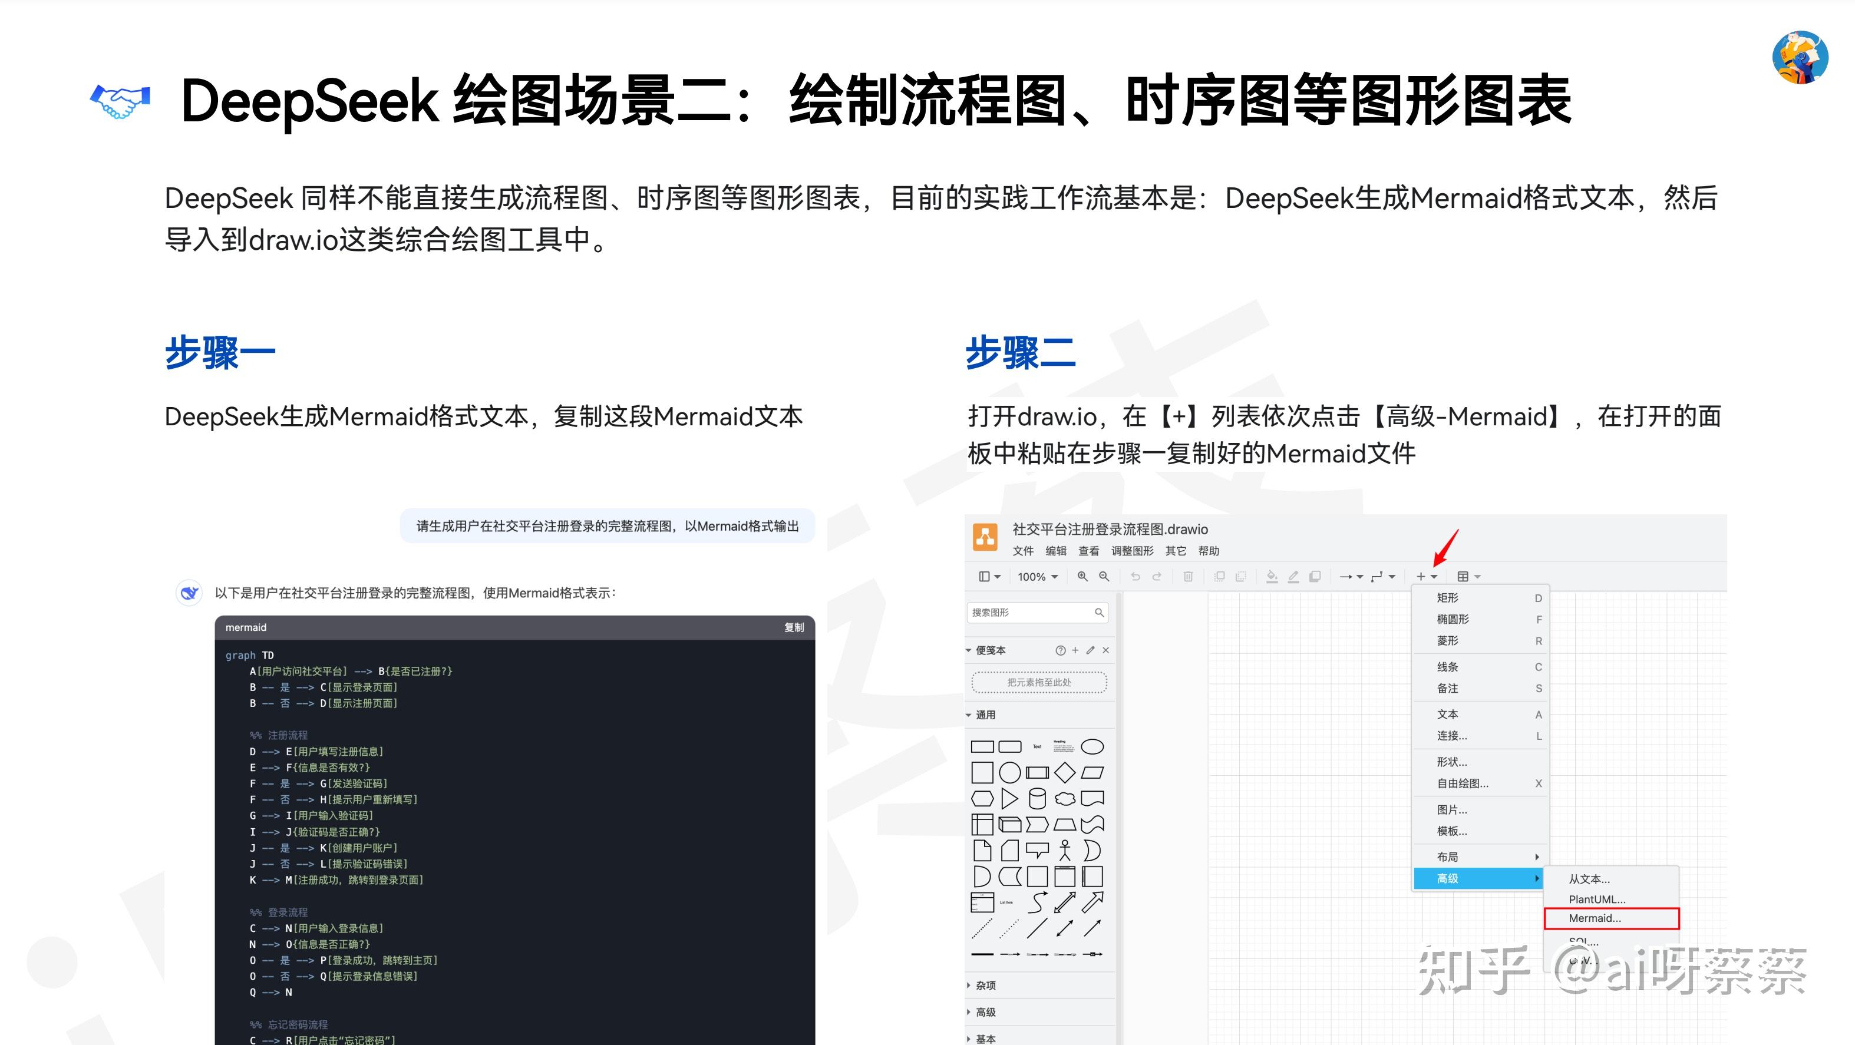Viewport: 1855px width, 1045px height.
Task: Click the trash delete icon on the toolbar
Action: tap(1188, 577)
